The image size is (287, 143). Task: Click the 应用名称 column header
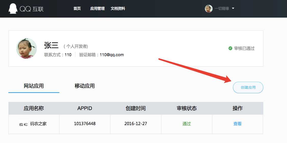click(34, 108)
